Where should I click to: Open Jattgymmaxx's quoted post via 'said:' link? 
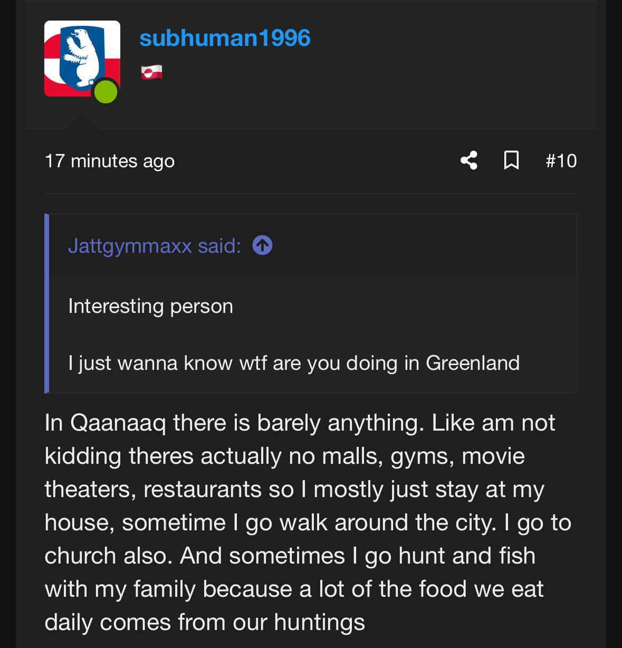[x=155, y=246]
